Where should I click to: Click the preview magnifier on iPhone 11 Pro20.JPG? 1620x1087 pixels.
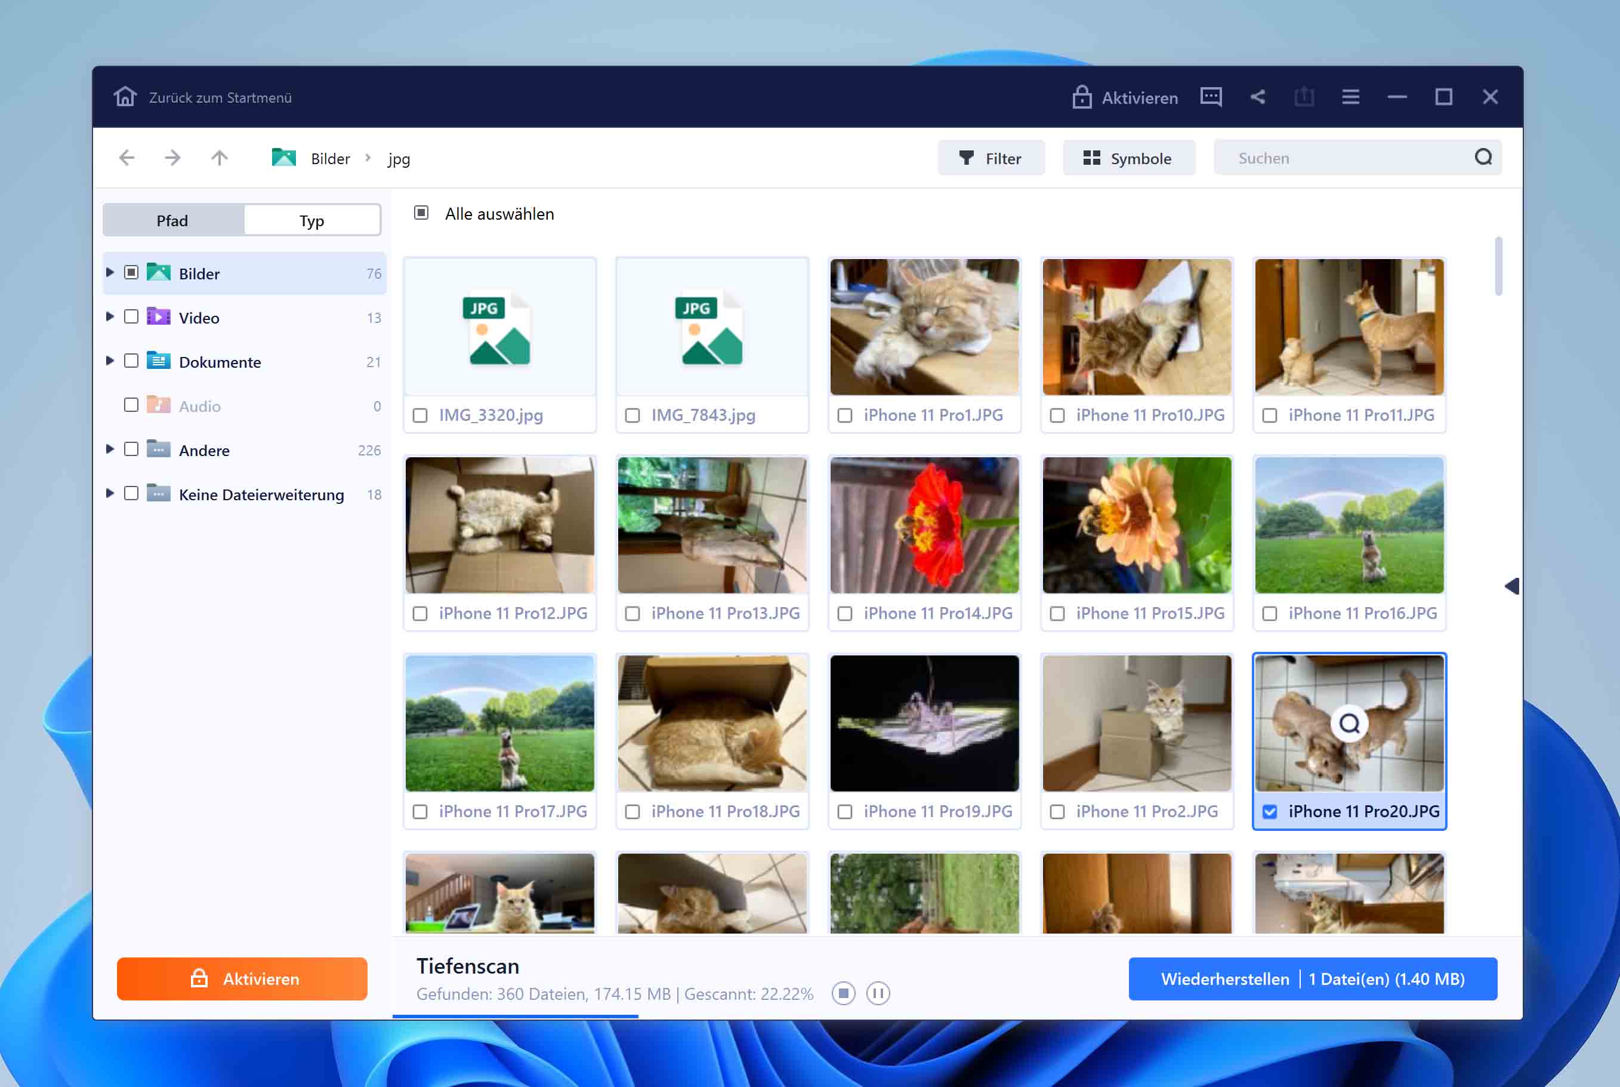1349,723
